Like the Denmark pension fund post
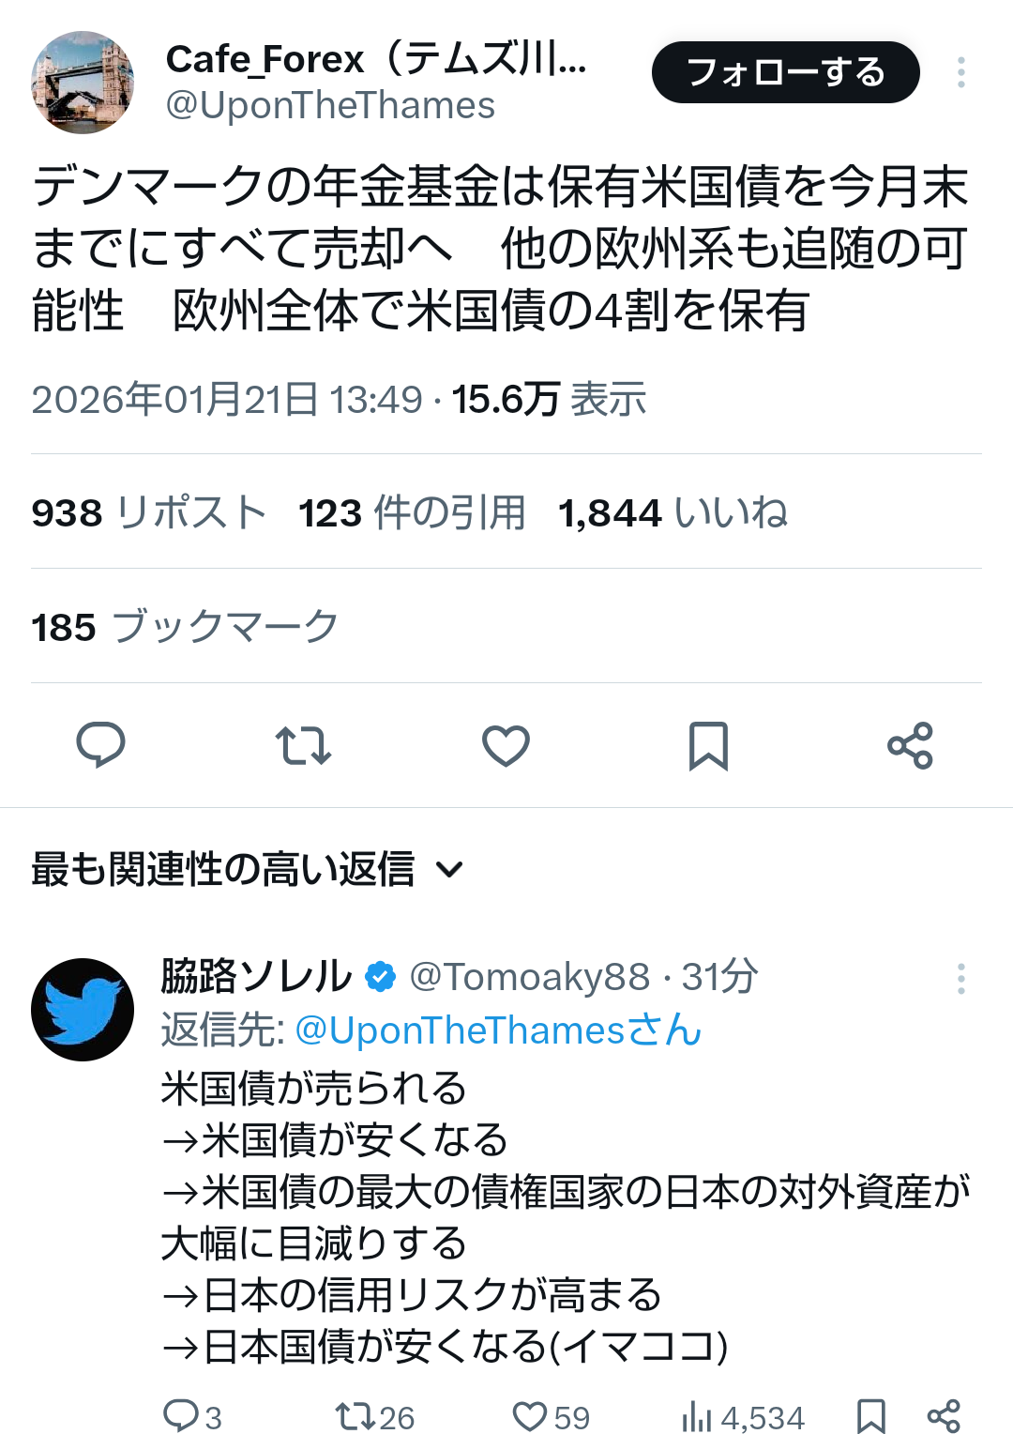The width and height of the screenshot is (1013, 1434). pos(506,745)
